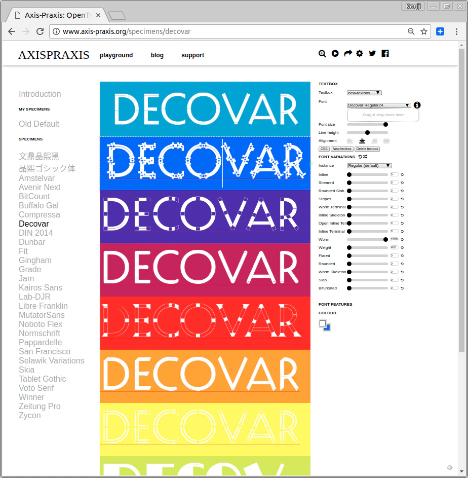Click the New textbox button
Viewport: 468px width, 478px height.
tap(342, 149)
